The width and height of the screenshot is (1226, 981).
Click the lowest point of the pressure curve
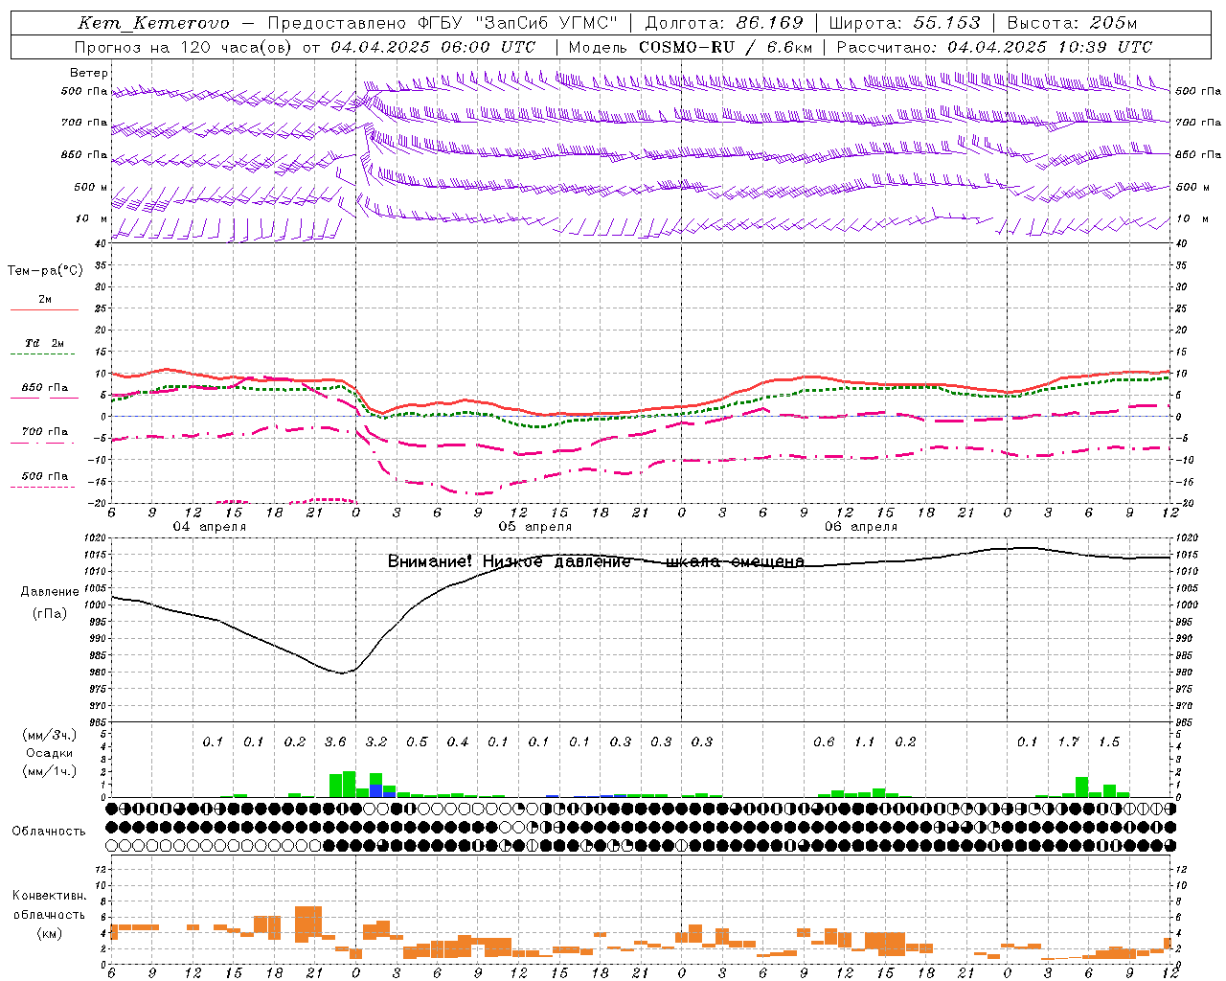tap(343, 673)
